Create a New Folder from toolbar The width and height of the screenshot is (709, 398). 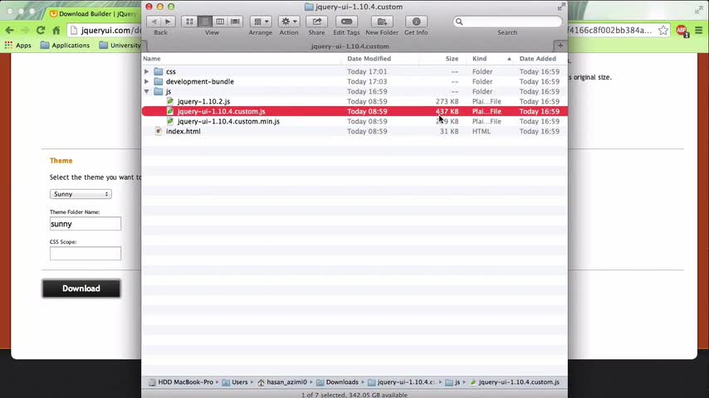[382, 22]
